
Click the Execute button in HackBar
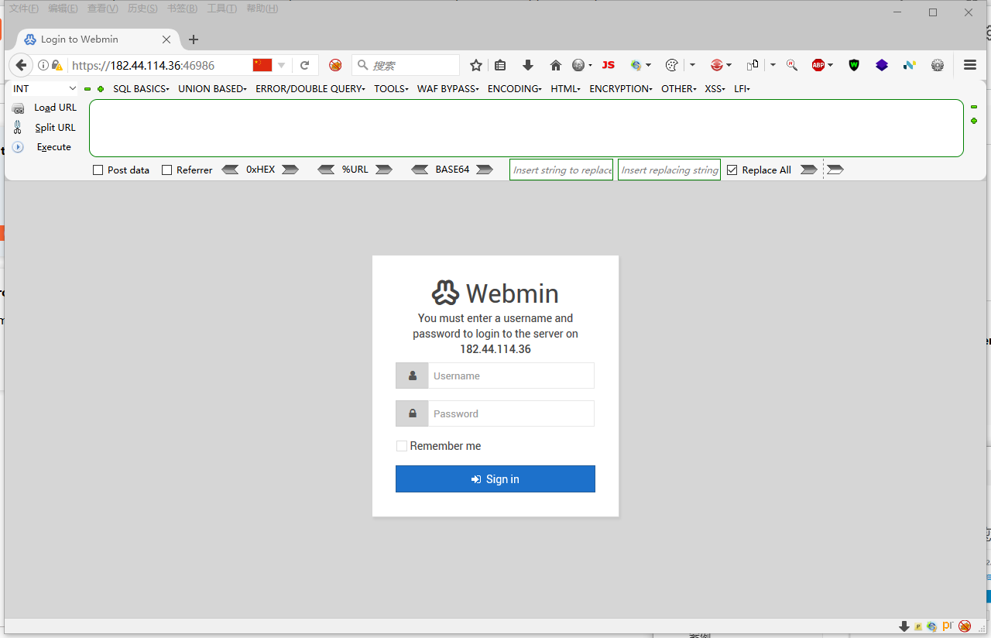42,146
